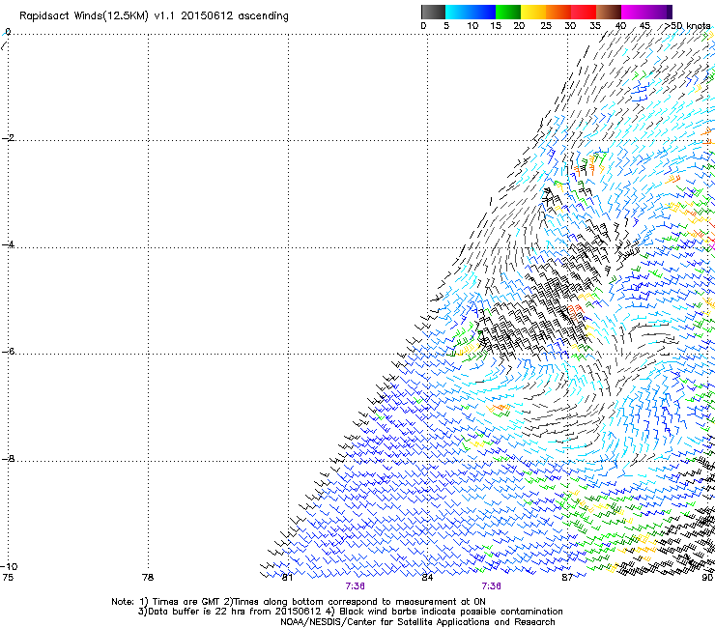Choose the brown 35-40 knots legend swatch
The image size is (715, 628).
pos(609,12)
